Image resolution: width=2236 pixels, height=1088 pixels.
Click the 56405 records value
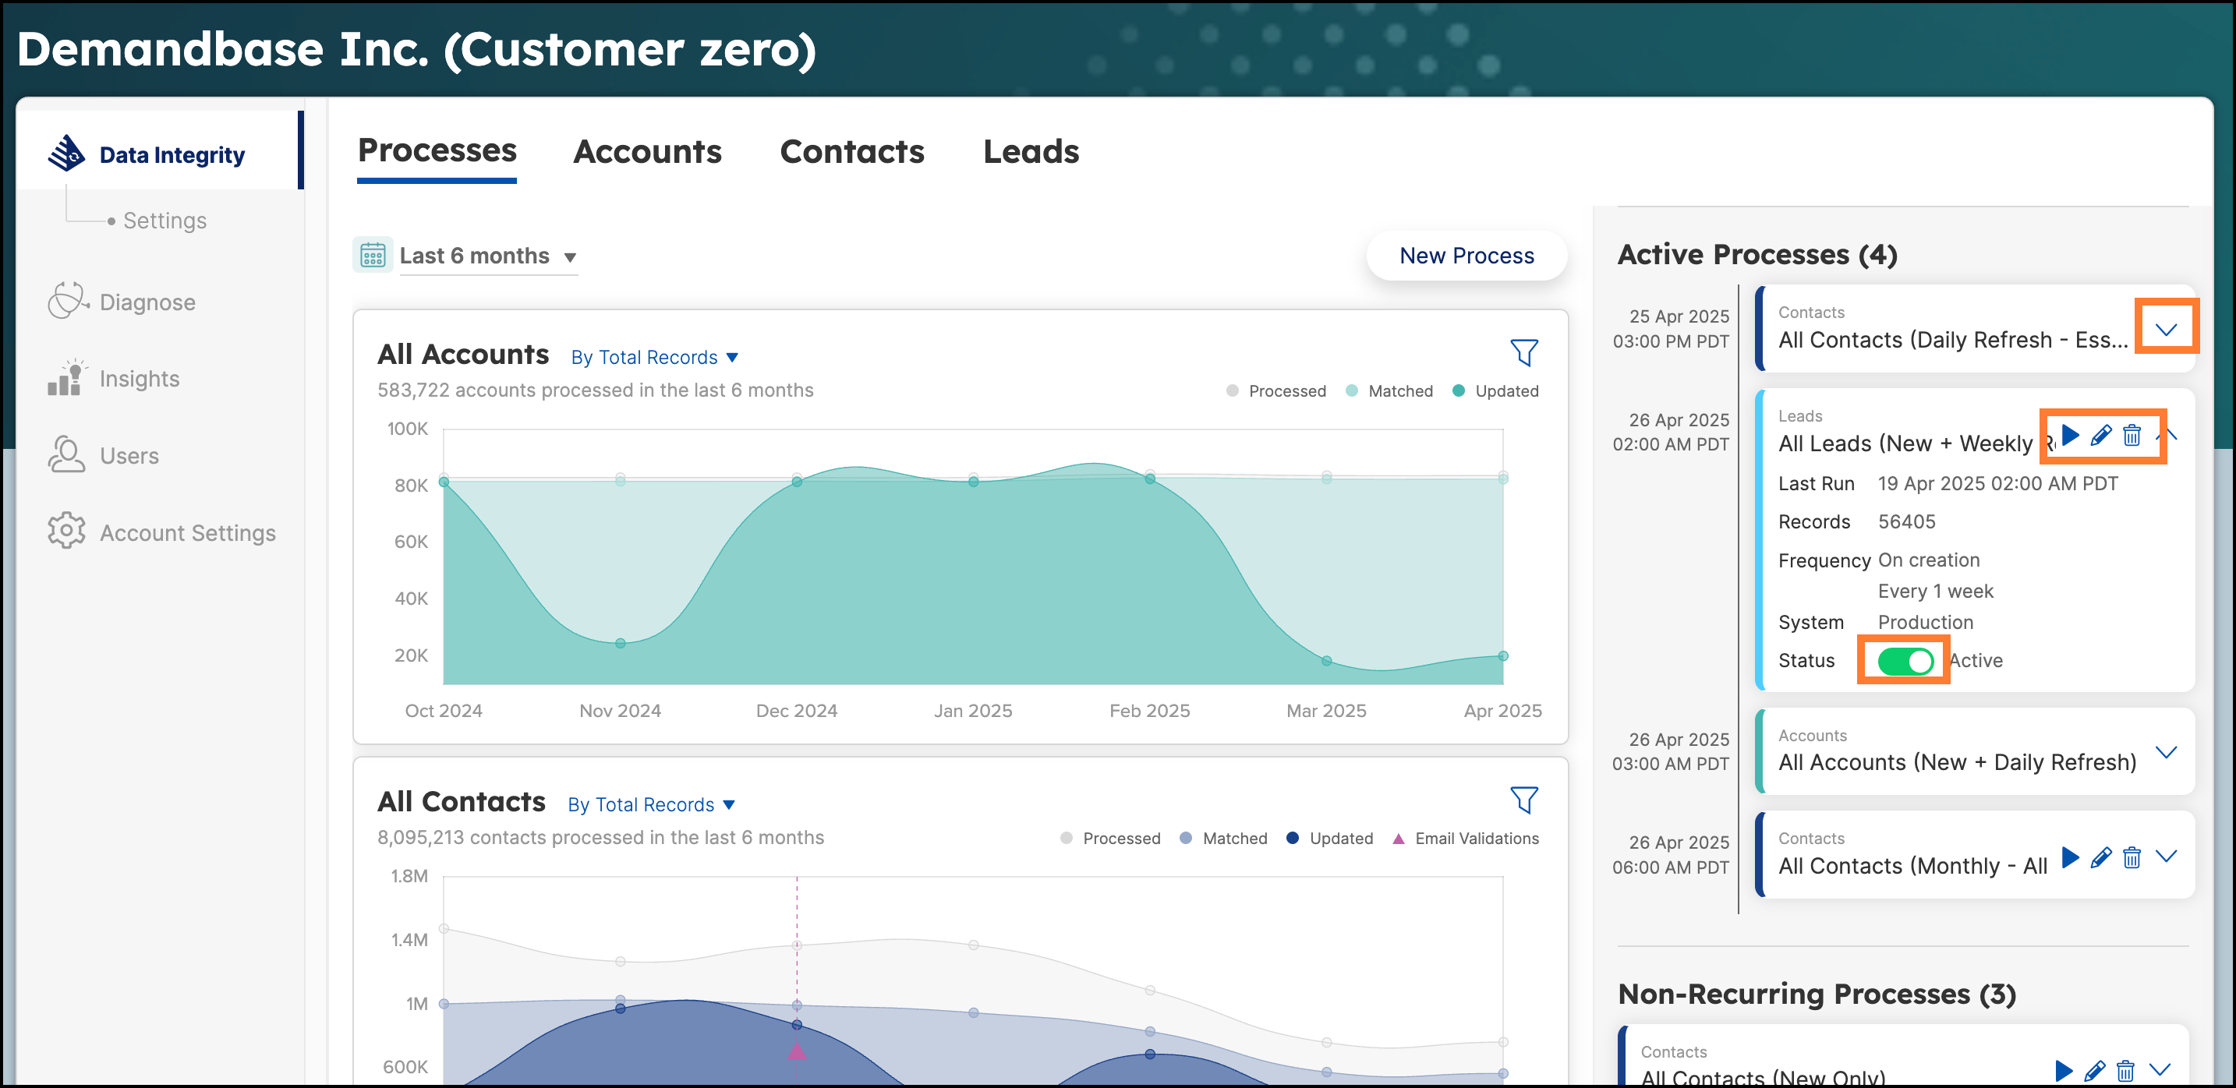tap(1906, 521)
